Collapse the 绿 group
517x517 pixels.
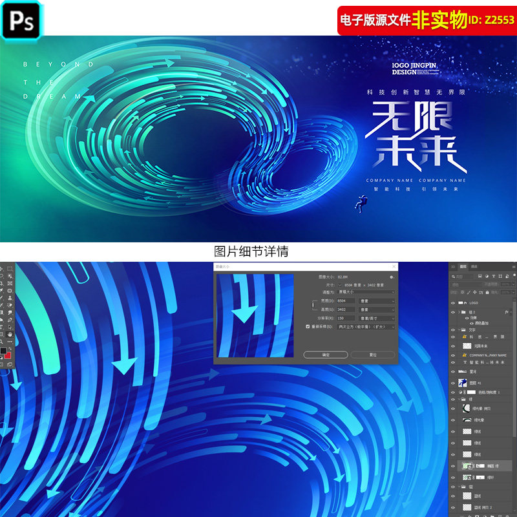[459, 399]
